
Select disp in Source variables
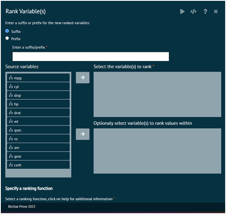coord(38,95)
